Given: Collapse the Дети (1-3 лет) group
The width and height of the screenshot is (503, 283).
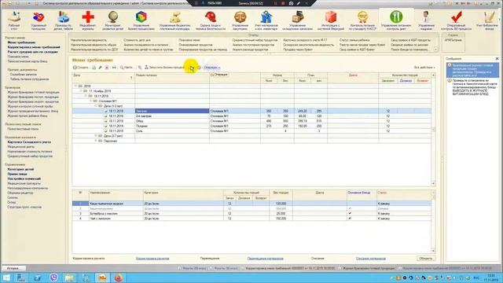Looking at the screenshot, I should [96, 106].
